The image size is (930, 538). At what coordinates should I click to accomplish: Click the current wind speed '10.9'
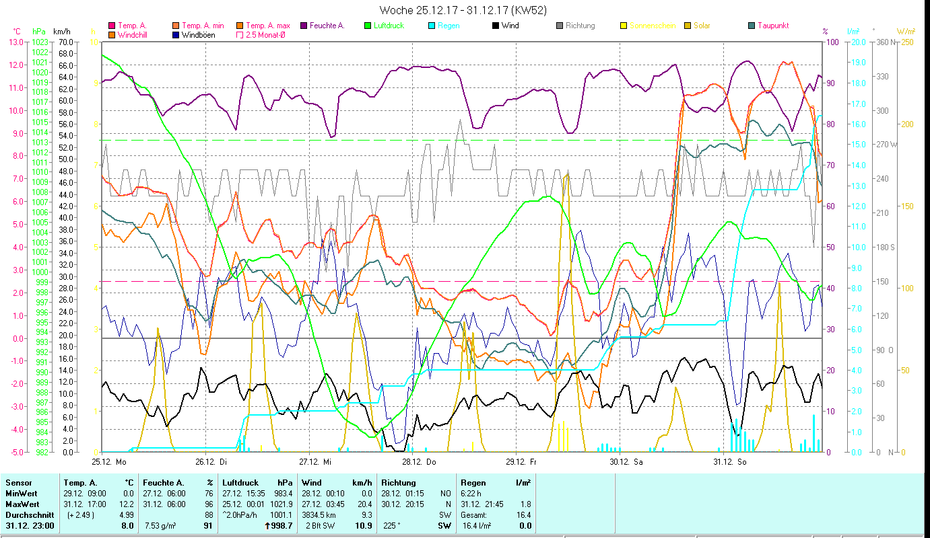click(x=363, y=526)
